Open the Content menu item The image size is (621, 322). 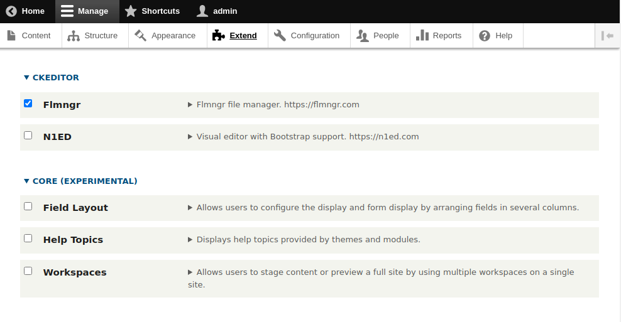(31, 36)
